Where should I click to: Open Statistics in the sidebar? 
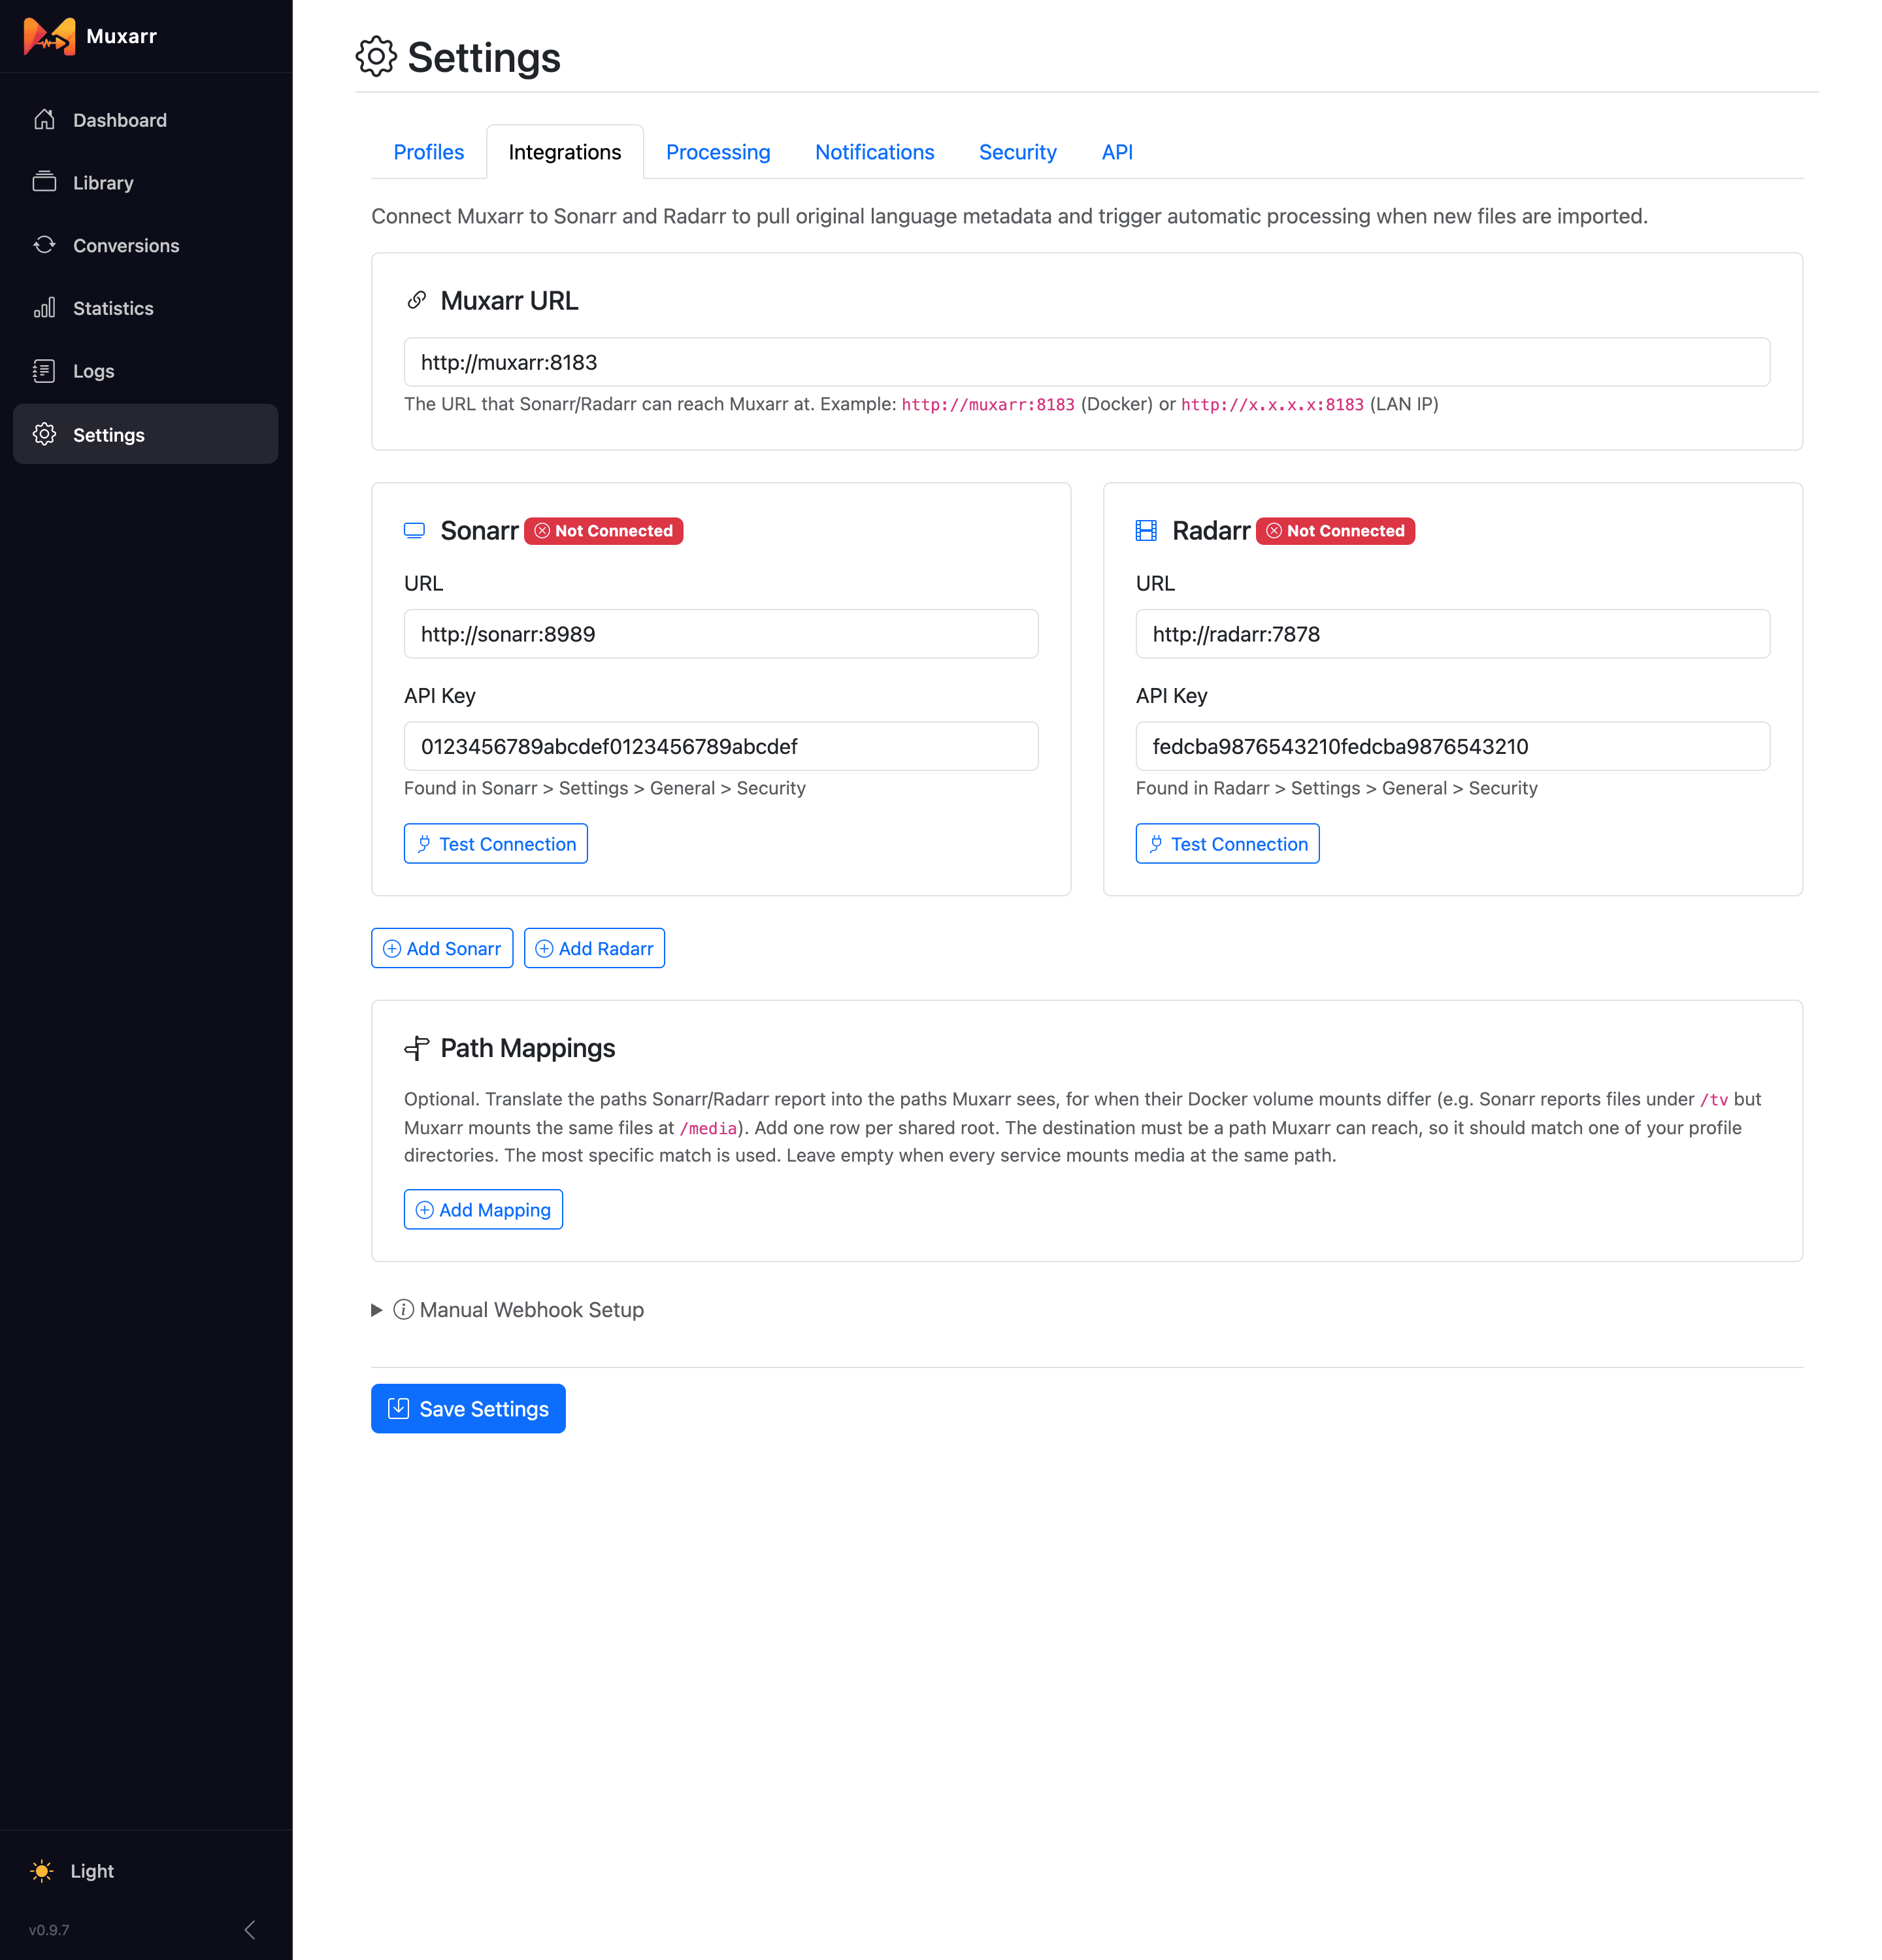(146, 308)
